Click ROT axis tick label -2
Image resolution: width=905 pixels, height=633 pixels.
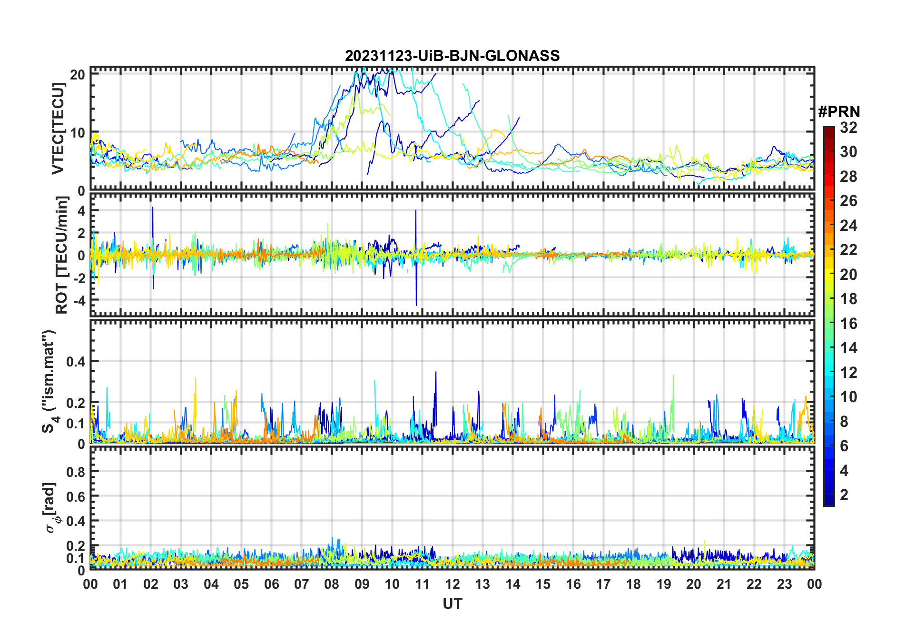tap(79, 278)
